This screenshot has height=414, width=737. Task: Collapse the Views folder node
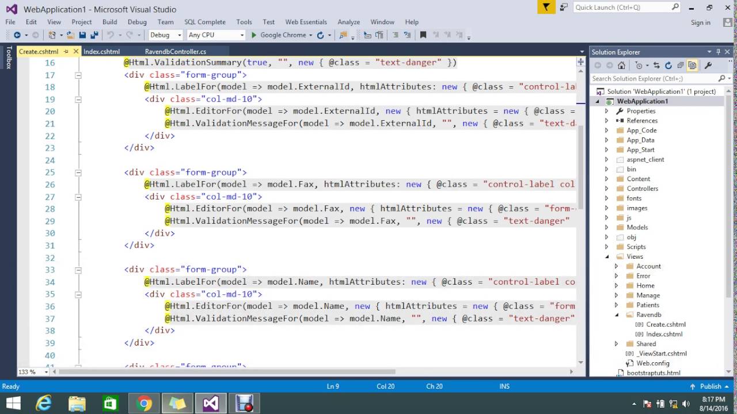(606, 256)
